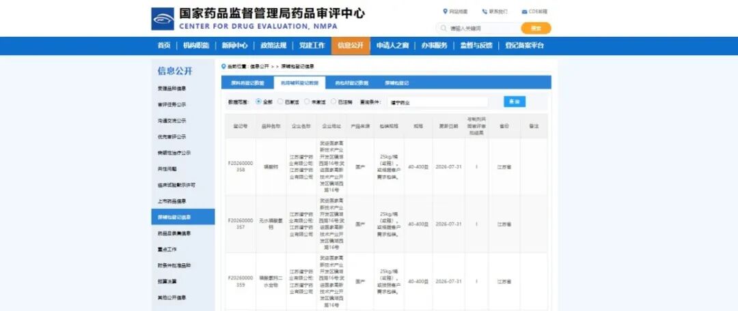Click the contact us phone icon
Viewport: 738px width, 311px height.
pos(484,12)
